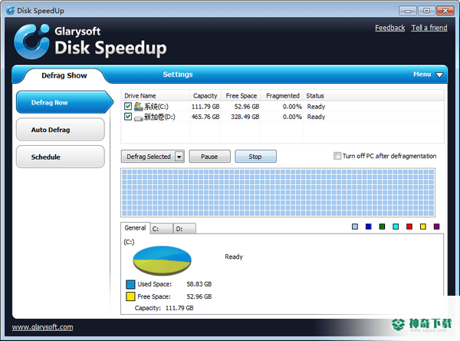Click the blue Used Space legend square

click(130, 284)
